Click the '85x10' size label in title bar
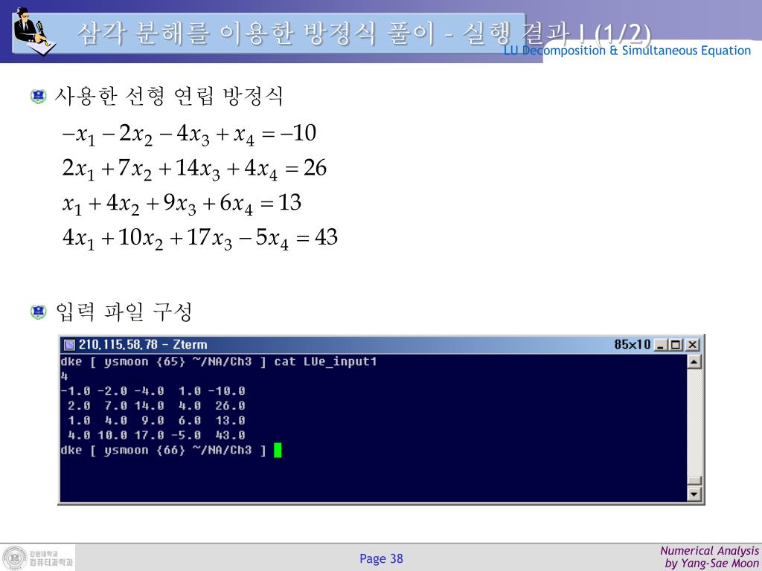The height and width of the screenshot is (571, 762). point(632,345)
